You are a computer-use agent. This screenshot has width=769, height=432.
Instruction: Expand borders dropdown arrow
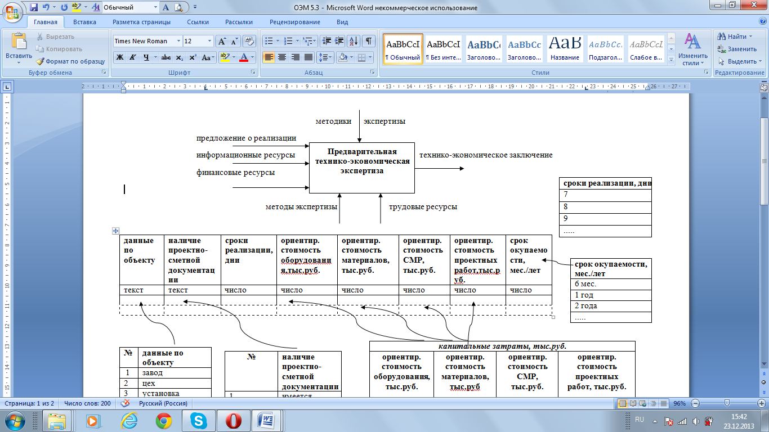(370, 57)
